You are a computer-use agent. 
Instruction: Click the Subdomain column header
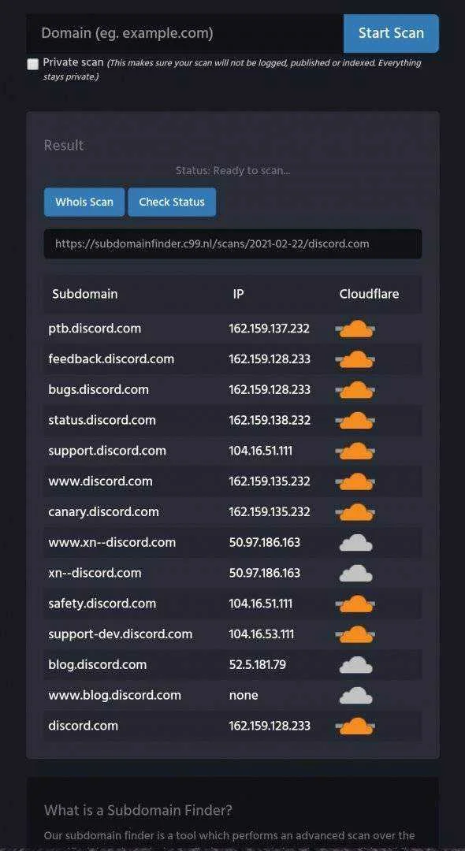pos(84,294)
